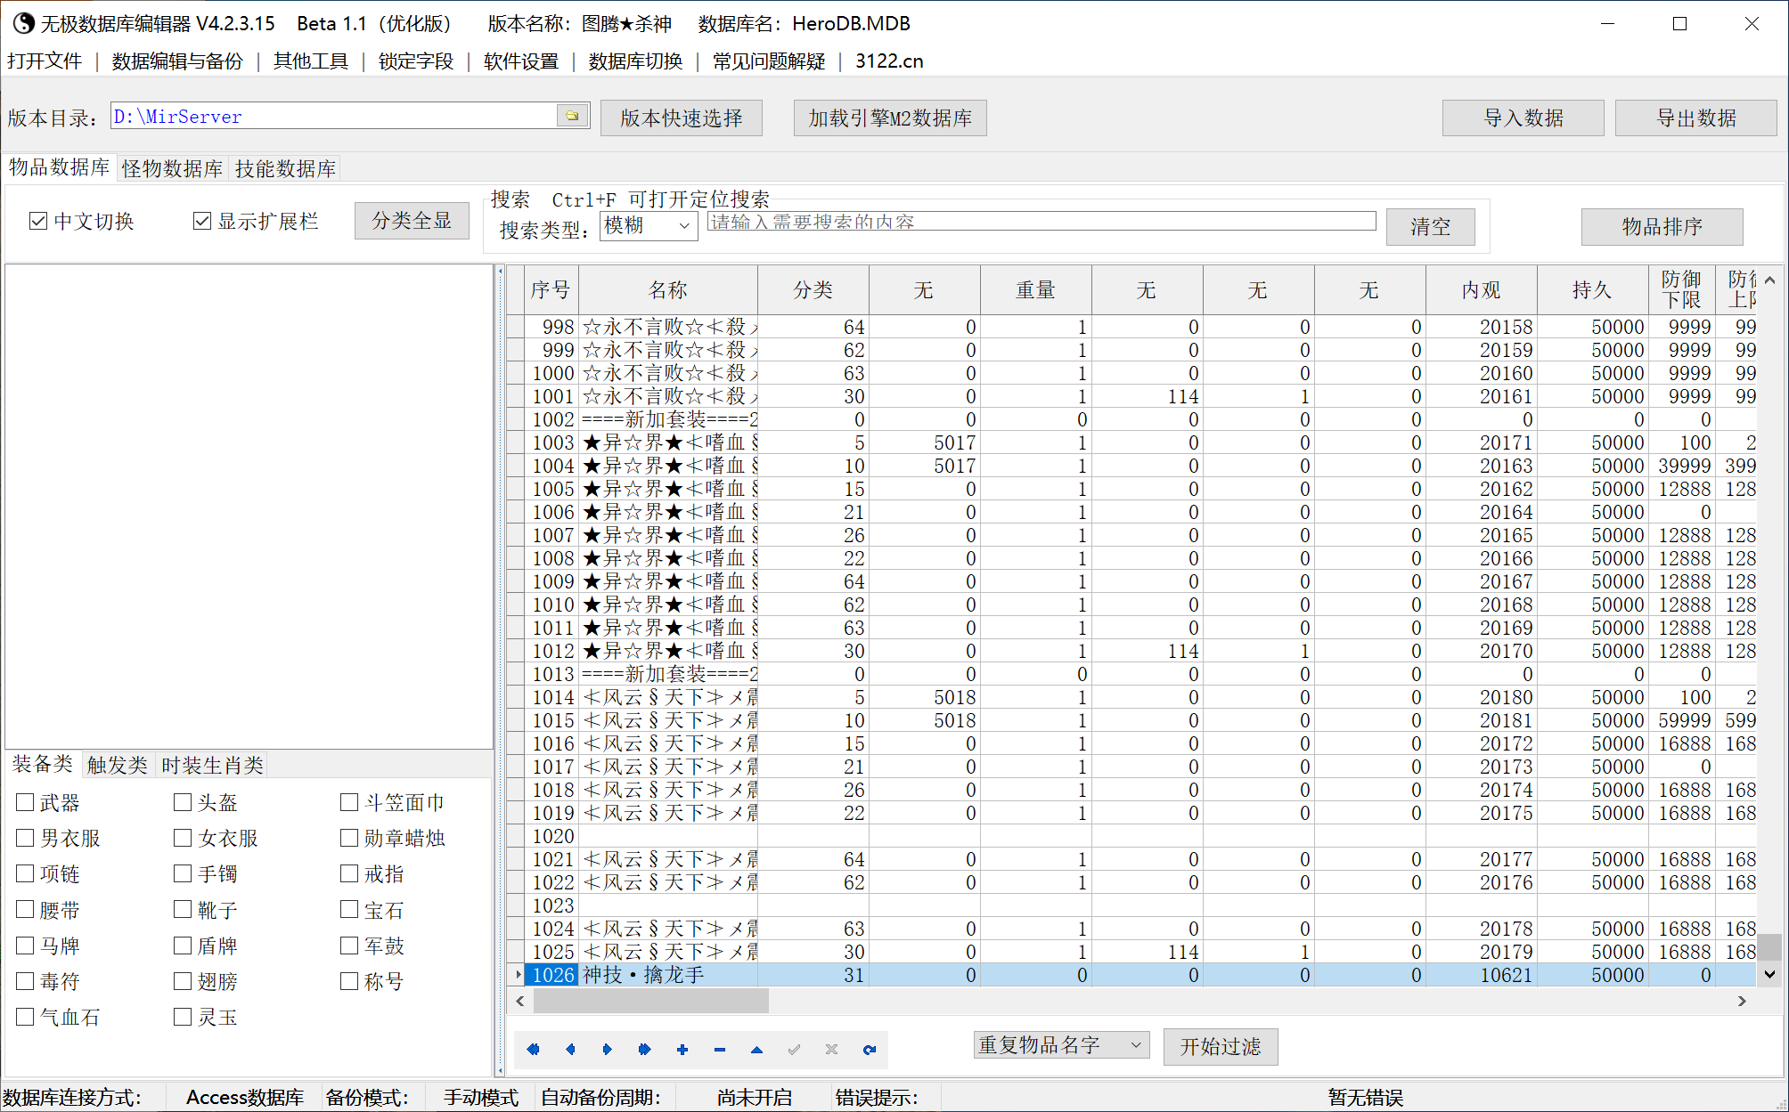Click the 导入数据 button
Image resolution: width=1789 pixels, height=1112 pixels.
tap(1524, 118)
